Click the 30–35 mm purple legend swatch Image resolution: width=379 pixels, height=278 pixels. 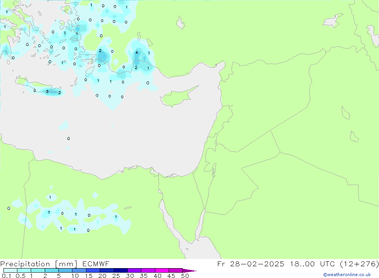pos(135,270)
